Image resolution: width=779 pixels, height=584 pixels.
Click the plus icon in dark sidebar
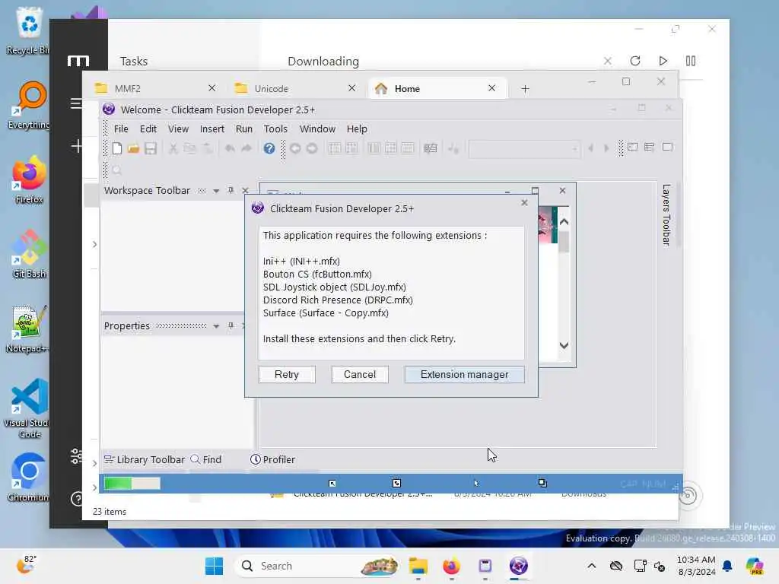point(77,146)
